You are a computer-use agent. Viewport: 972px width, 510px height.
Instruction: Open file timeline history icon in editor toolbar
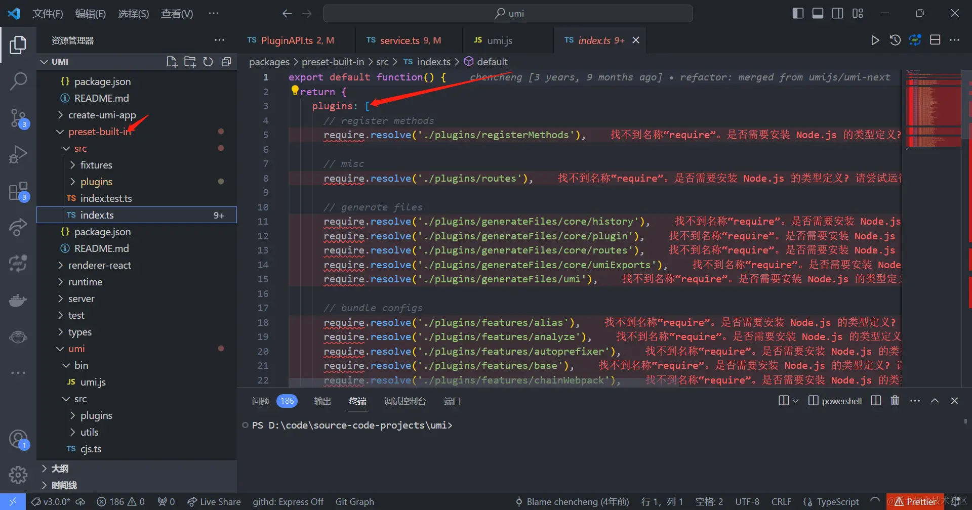click(x=895, y=40)
